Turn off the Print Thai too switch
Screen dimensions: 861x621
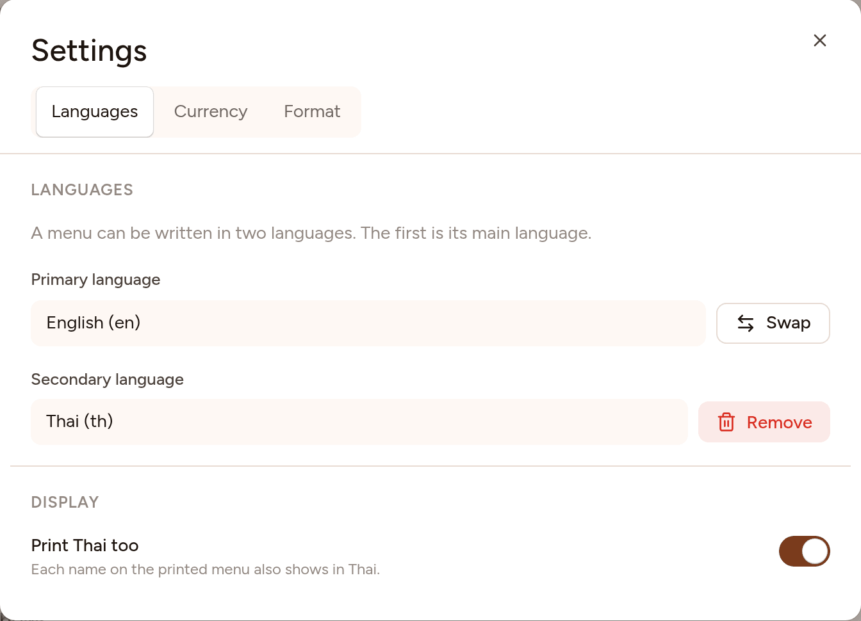[x=804, y=551]
